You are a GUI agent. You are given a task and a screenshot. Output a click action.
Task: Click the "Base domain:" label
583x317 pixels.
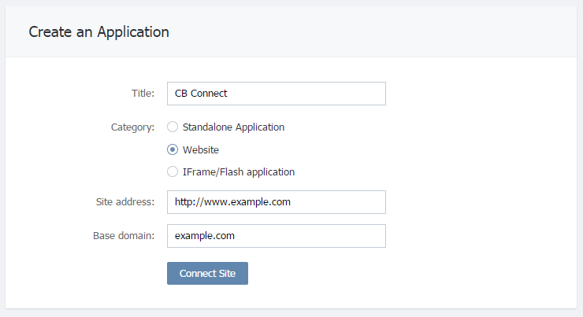coord(124,236)
